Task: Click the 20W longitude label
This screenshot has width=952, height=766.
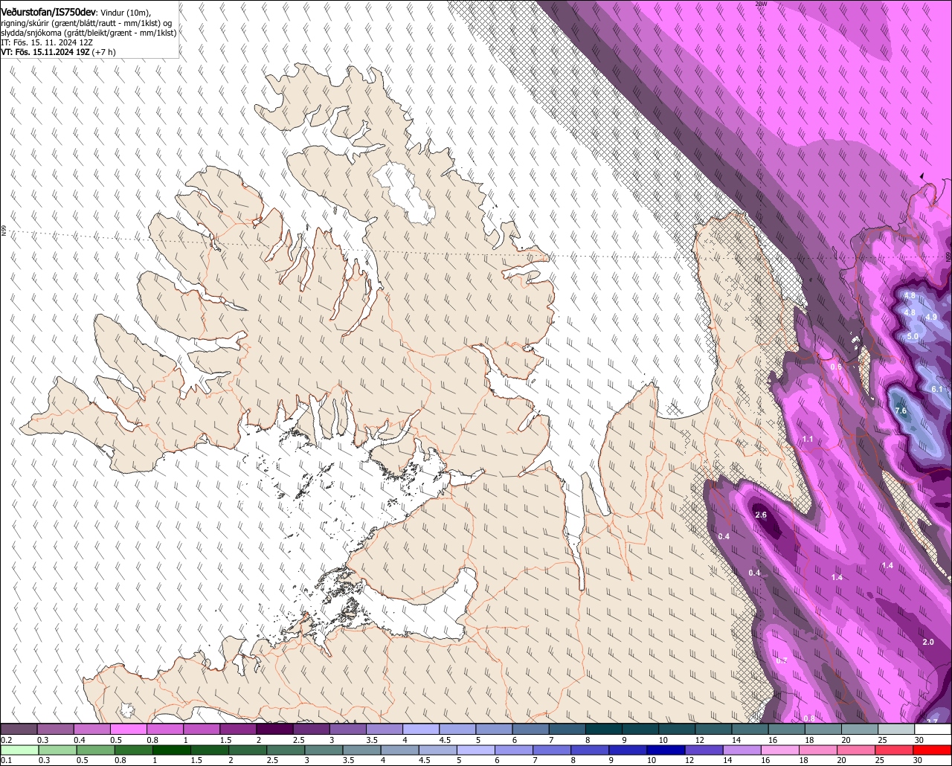Action: pos(760,4)
